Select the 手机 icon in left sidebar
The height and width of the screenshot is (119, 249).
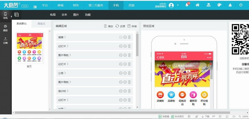(x=5, y=16)
